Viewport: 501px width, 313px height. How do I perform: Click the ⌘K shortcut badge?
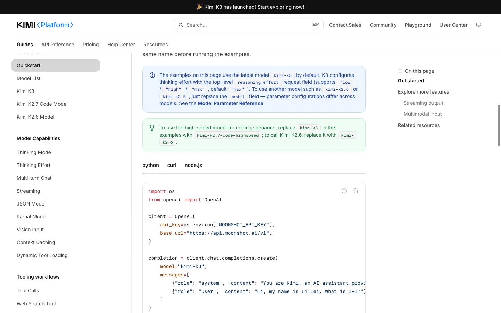tap(316, 25)
